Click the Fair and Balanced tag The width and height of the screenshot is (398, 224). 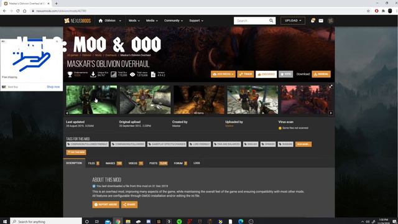pos(227,144)
